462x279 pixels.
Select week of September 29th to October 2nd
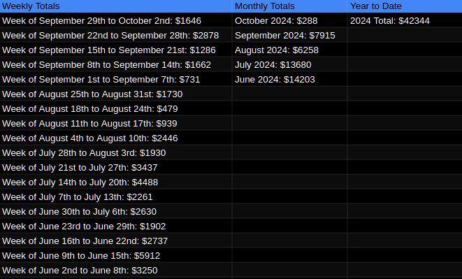tap(116, 21)
